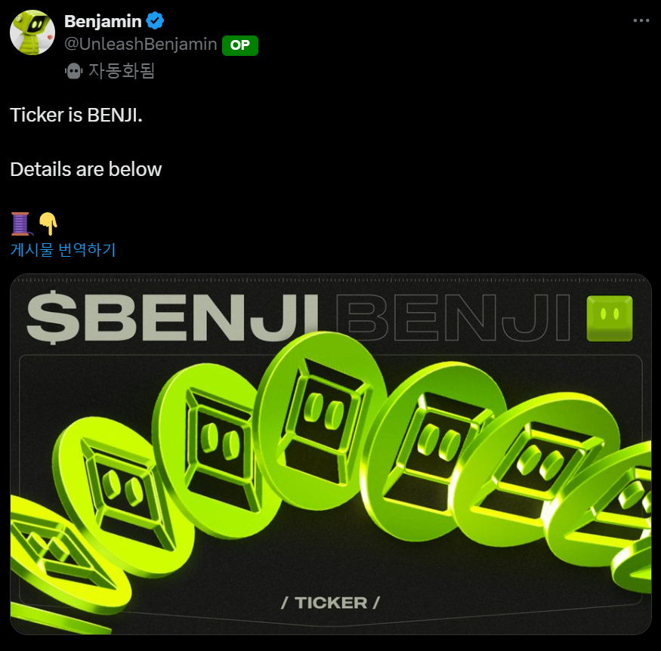661x651 pixels.
Task: Click 게시물 번역하기 to translate post
Action: (x=63, y=249)
